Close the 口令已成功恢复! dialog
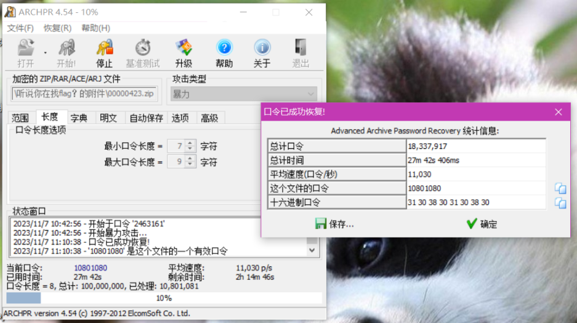 [559, 112]
